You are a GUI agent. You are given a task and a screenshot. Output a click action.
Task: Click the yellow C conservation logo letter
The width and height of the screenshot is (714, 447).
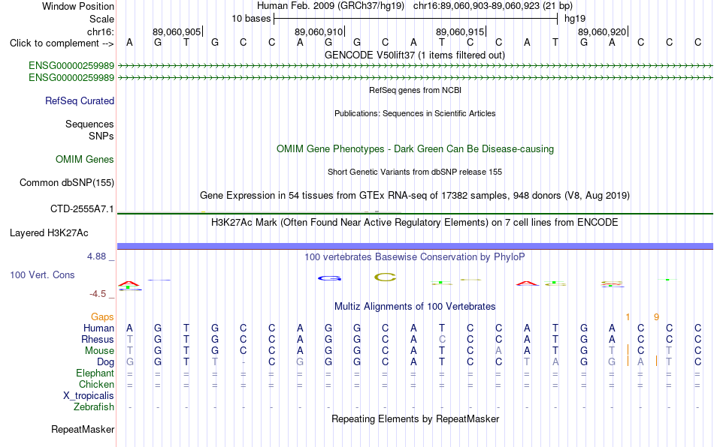[386, 277]
